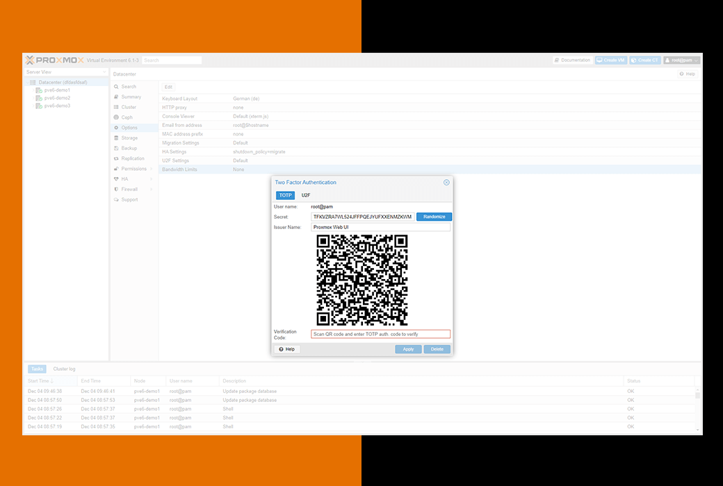Open the Ceph menu item icon
The height and width of the screenshot is (486, 723).
[x=116, y=117]
